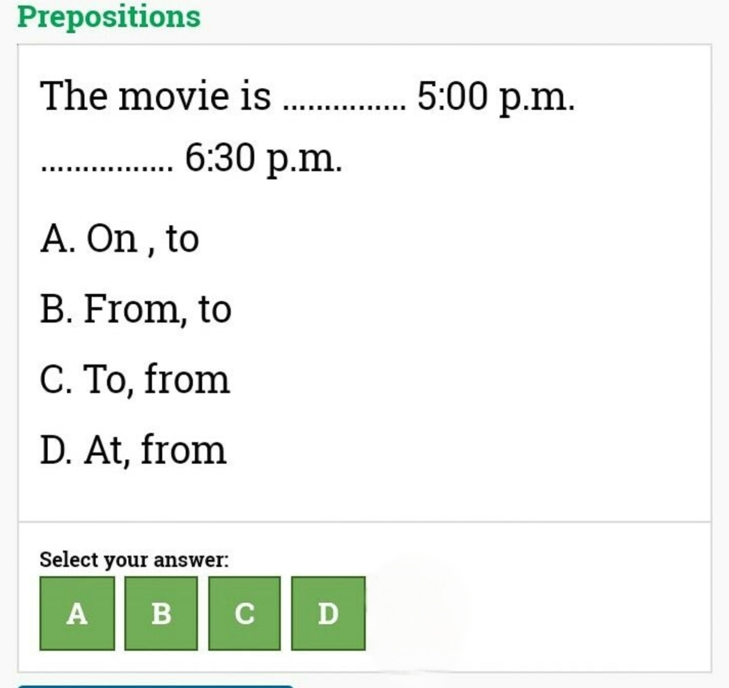Click option text 'B. From, to'
This screenshot has height=688, width=729.
pyautogui.click(x=136, y=309)
